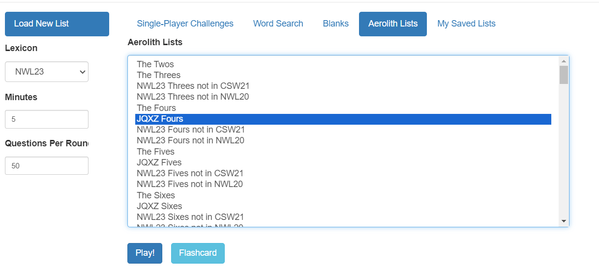Go to the Blanks tab
The image size is (599, 270).
(335, 24)
